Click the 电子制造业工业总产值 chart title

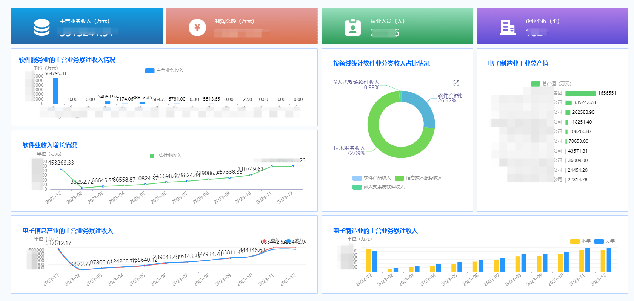point(518,63)
